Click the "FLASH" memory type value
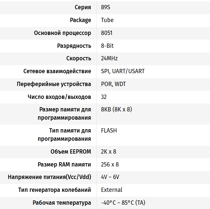 coord(109,131)
